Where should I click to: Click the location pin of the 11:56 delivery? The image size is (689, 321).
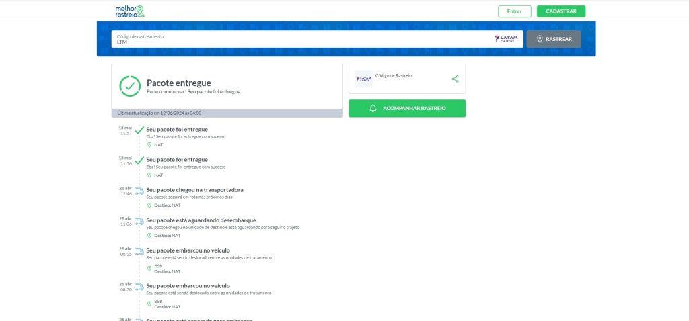(x=149, y=175)
